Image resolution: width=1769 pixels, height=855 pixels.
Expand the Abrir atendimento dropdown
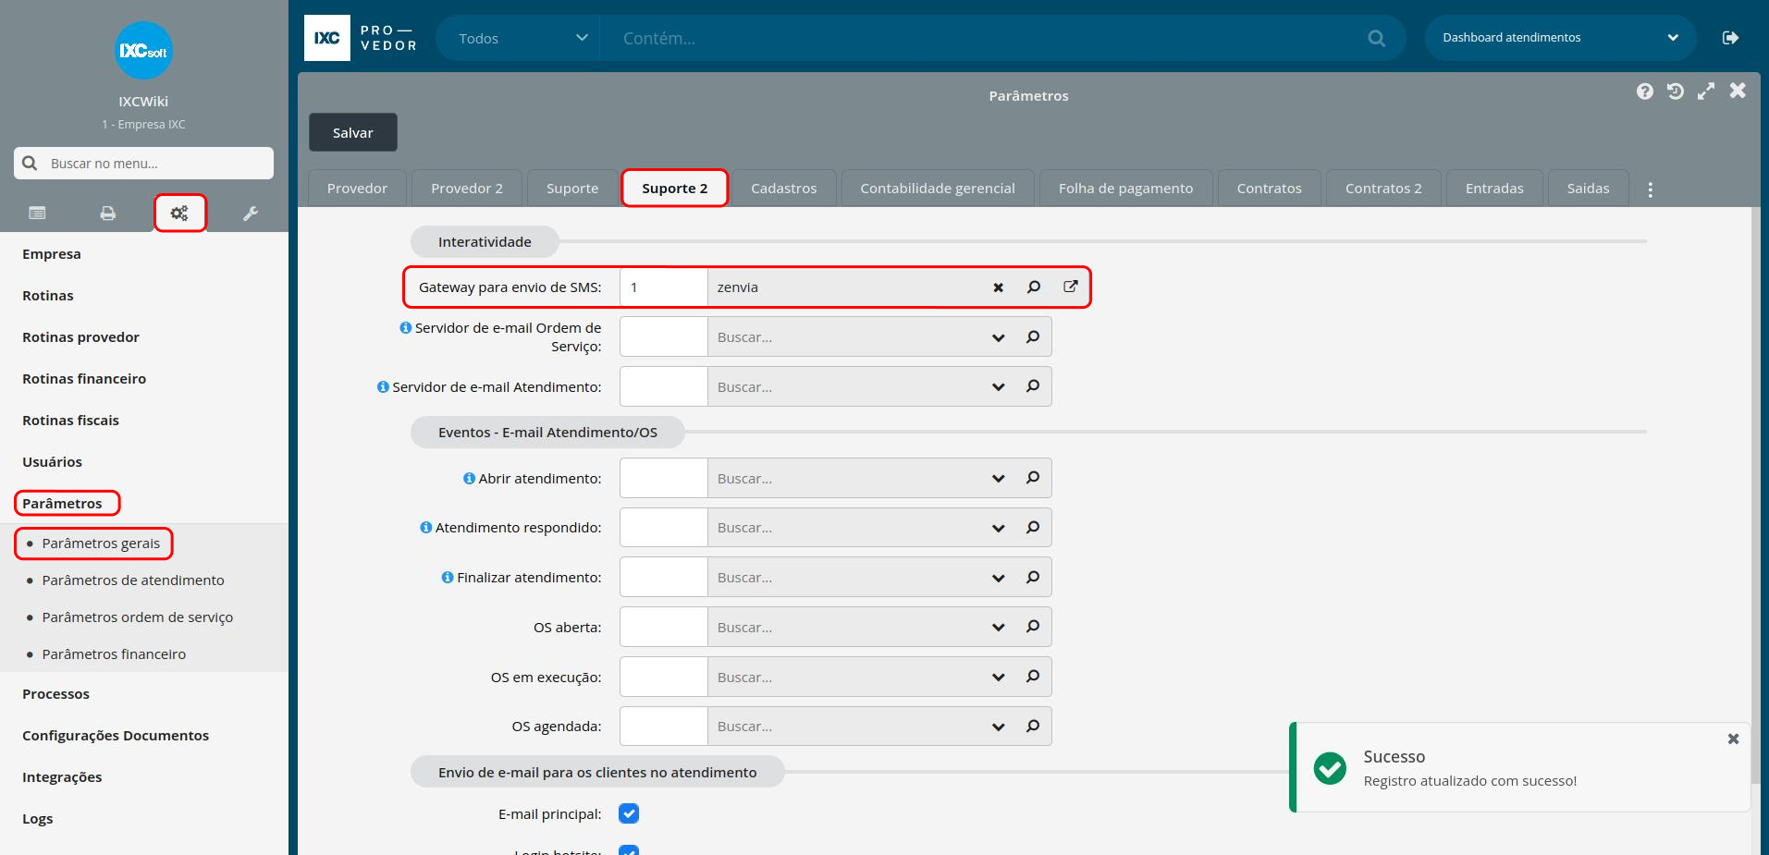tap(998, 479)
